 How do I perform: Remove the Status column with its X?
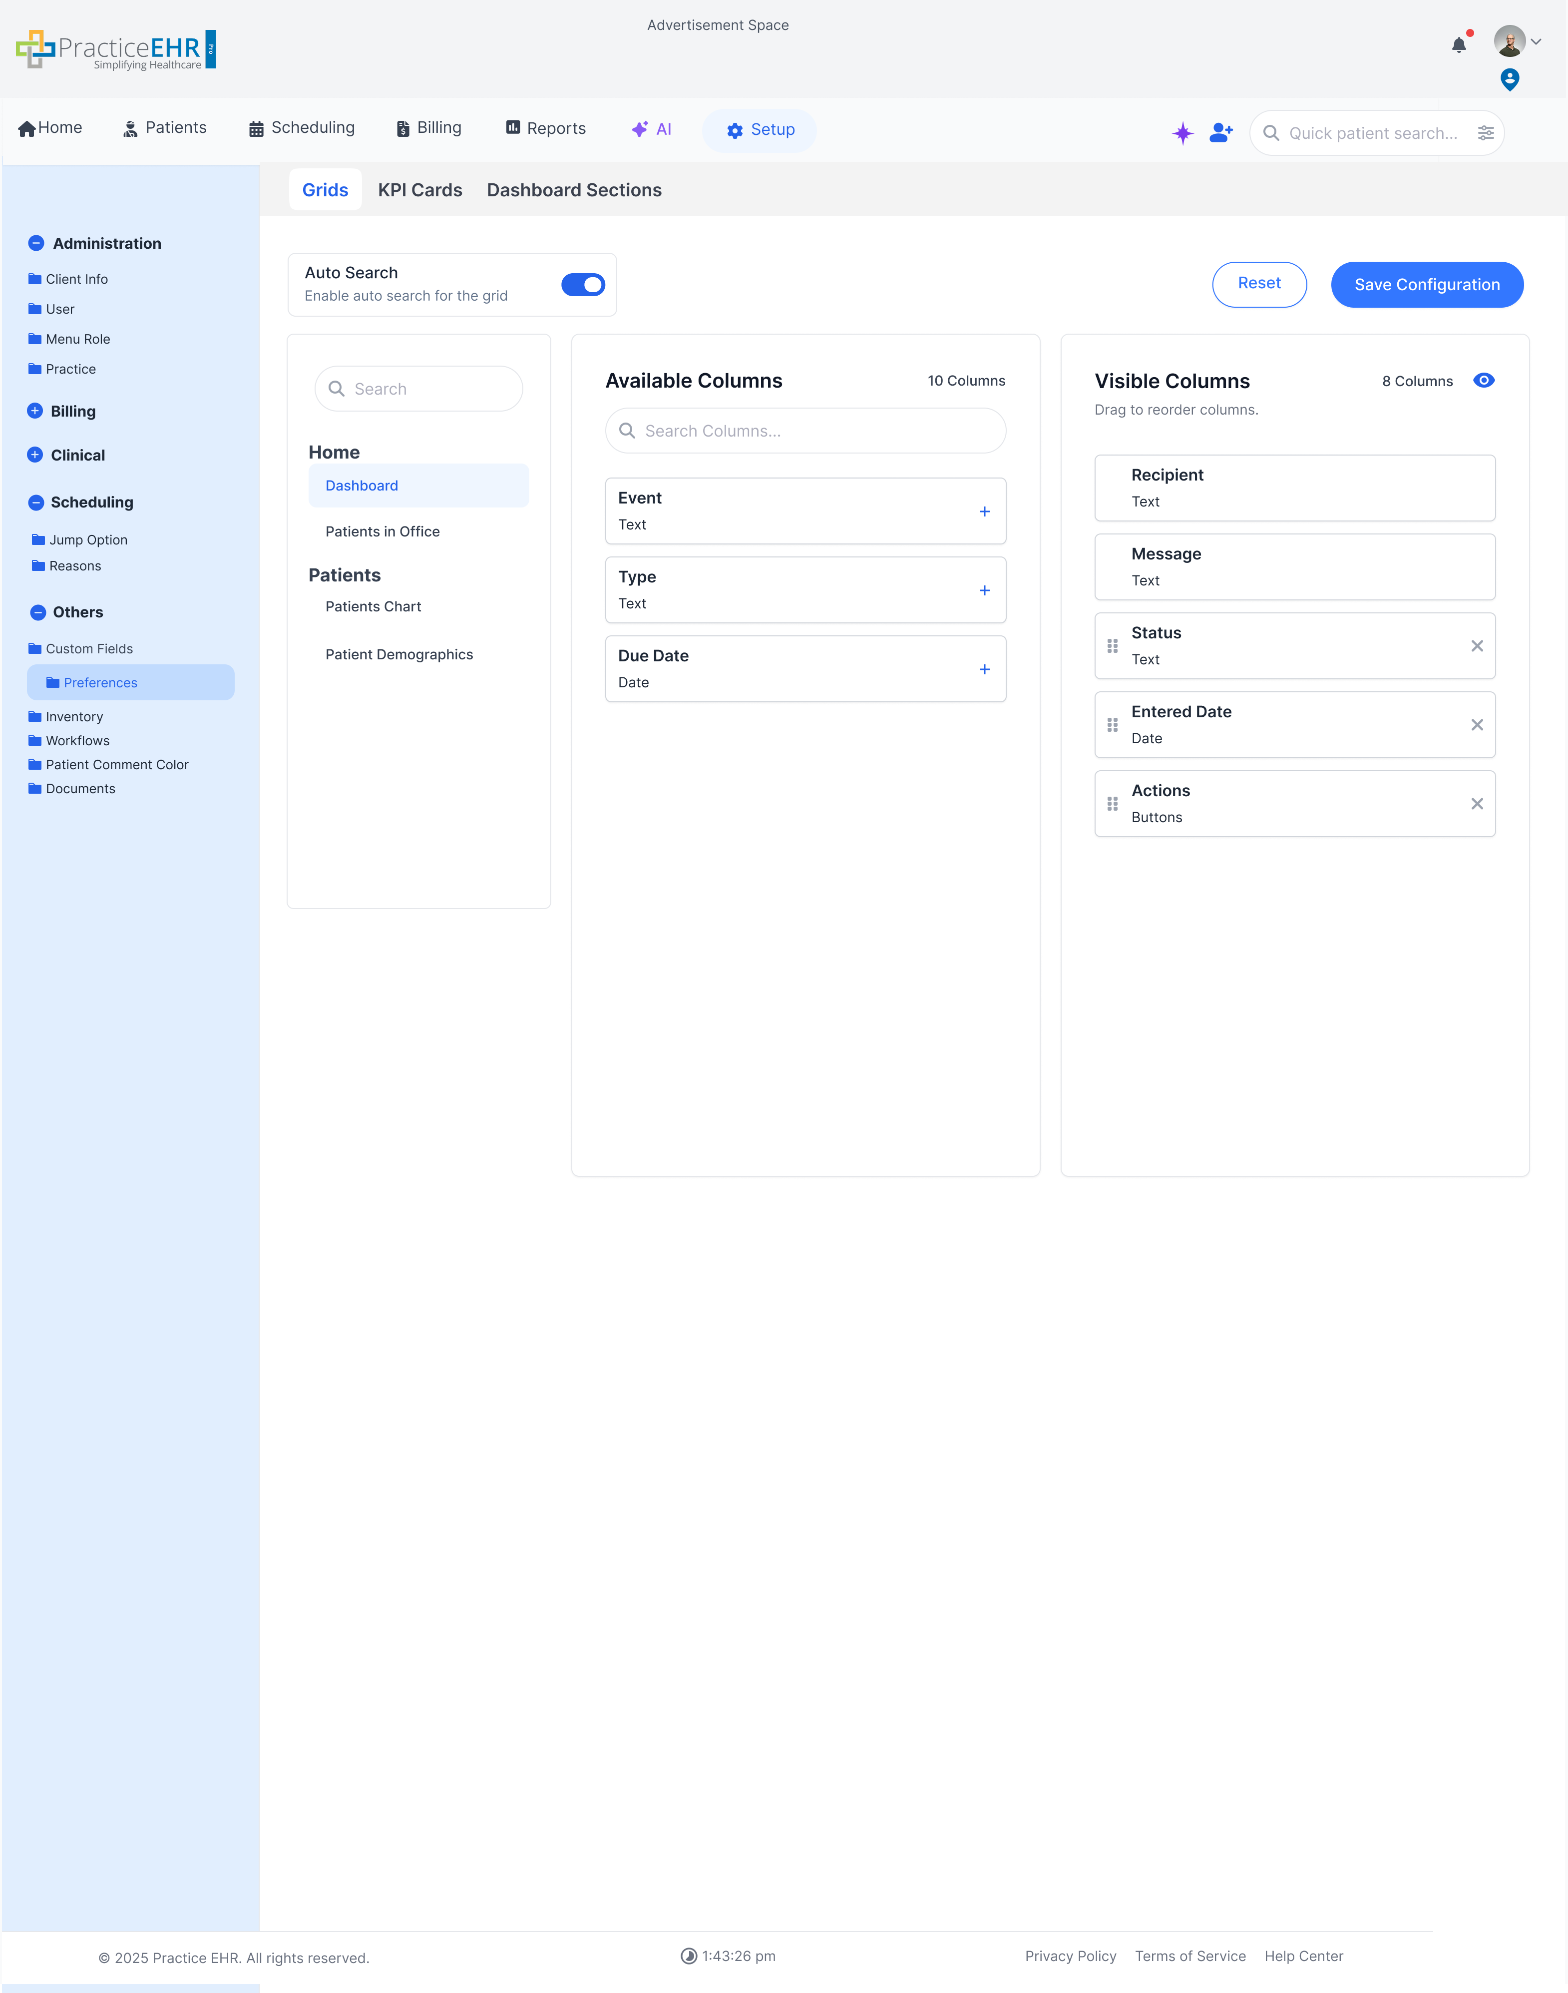[x=1477, y=646]
